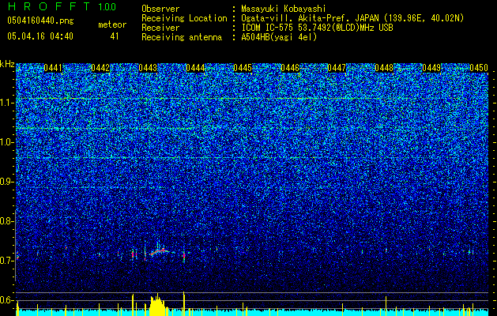Click the Receiving Location line with Ogata-vill. Akita-Pref.
The image size is (497, 316).
coord(303,18)
